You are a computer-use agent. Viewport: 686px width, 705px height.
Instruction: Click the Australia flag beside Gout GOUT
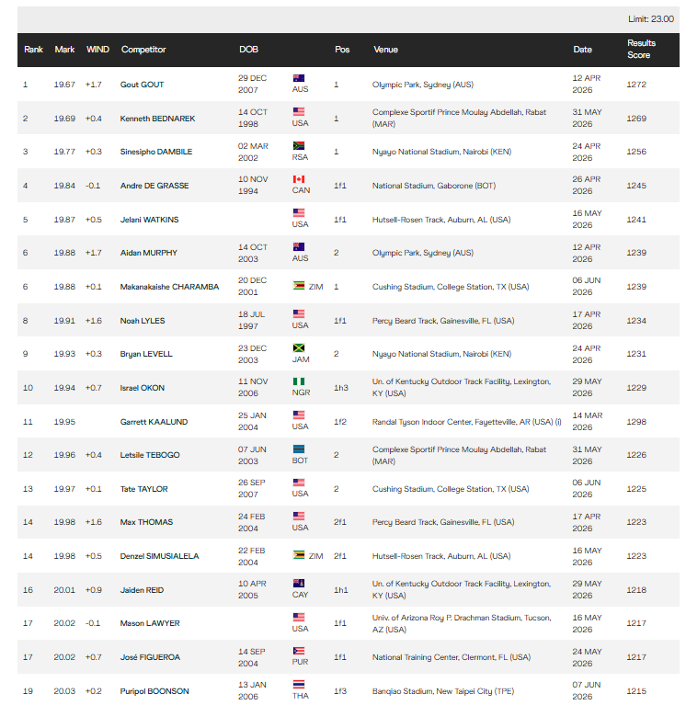(298, 78)
